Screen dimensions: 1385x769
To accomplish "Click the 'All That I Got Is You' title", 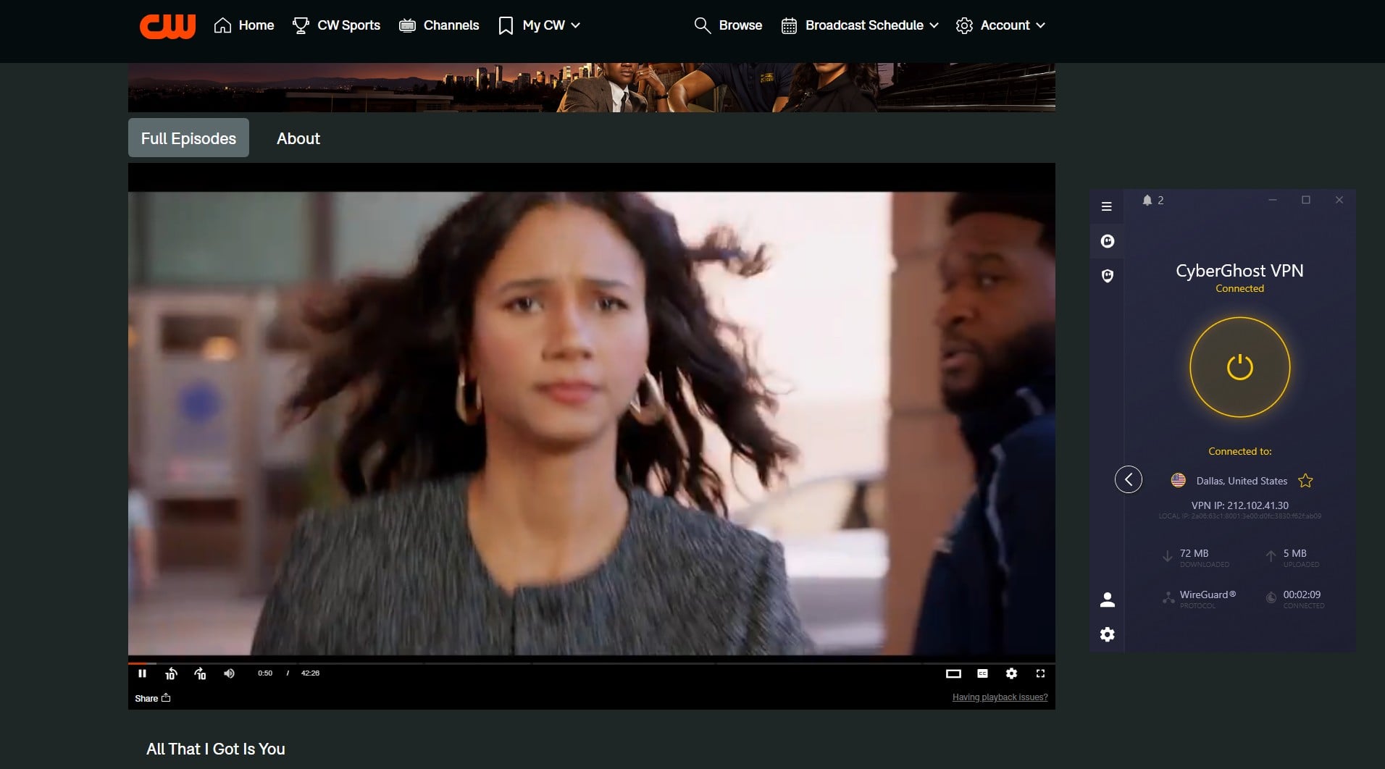I will click(215, 749).
